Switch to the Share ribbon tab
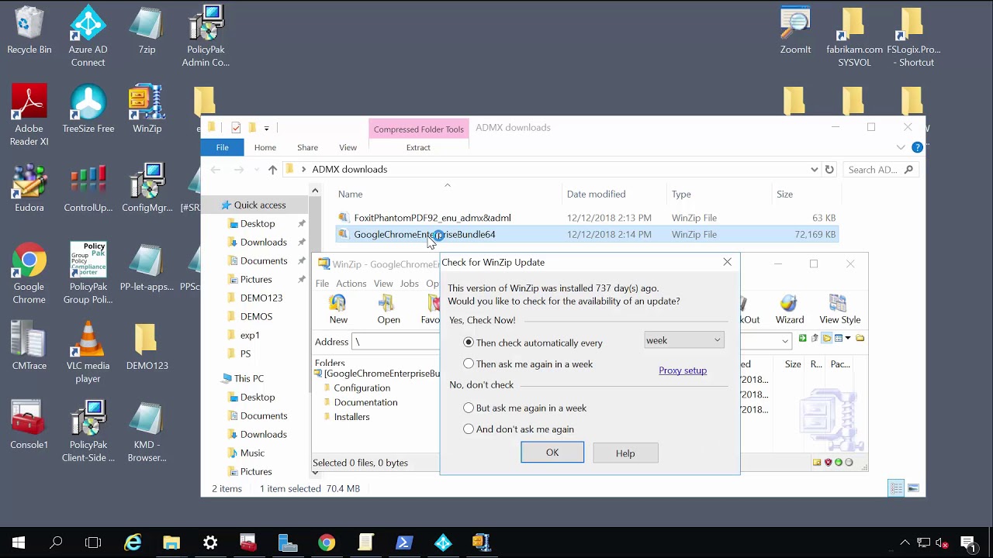993x558 pixels. tap(307, 147)
